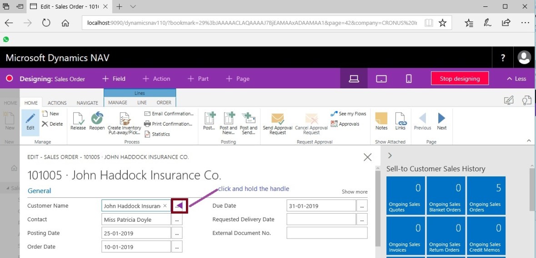Click the External Document No. field

pos(327,233)
